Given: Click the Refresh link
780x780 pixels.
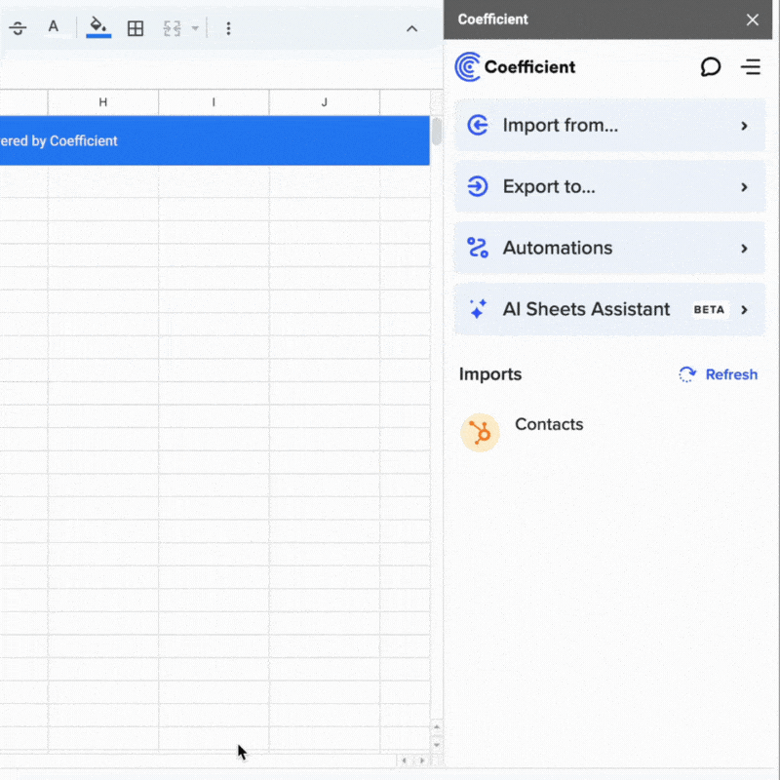Looking at the screenshot, I should [731, 374].
